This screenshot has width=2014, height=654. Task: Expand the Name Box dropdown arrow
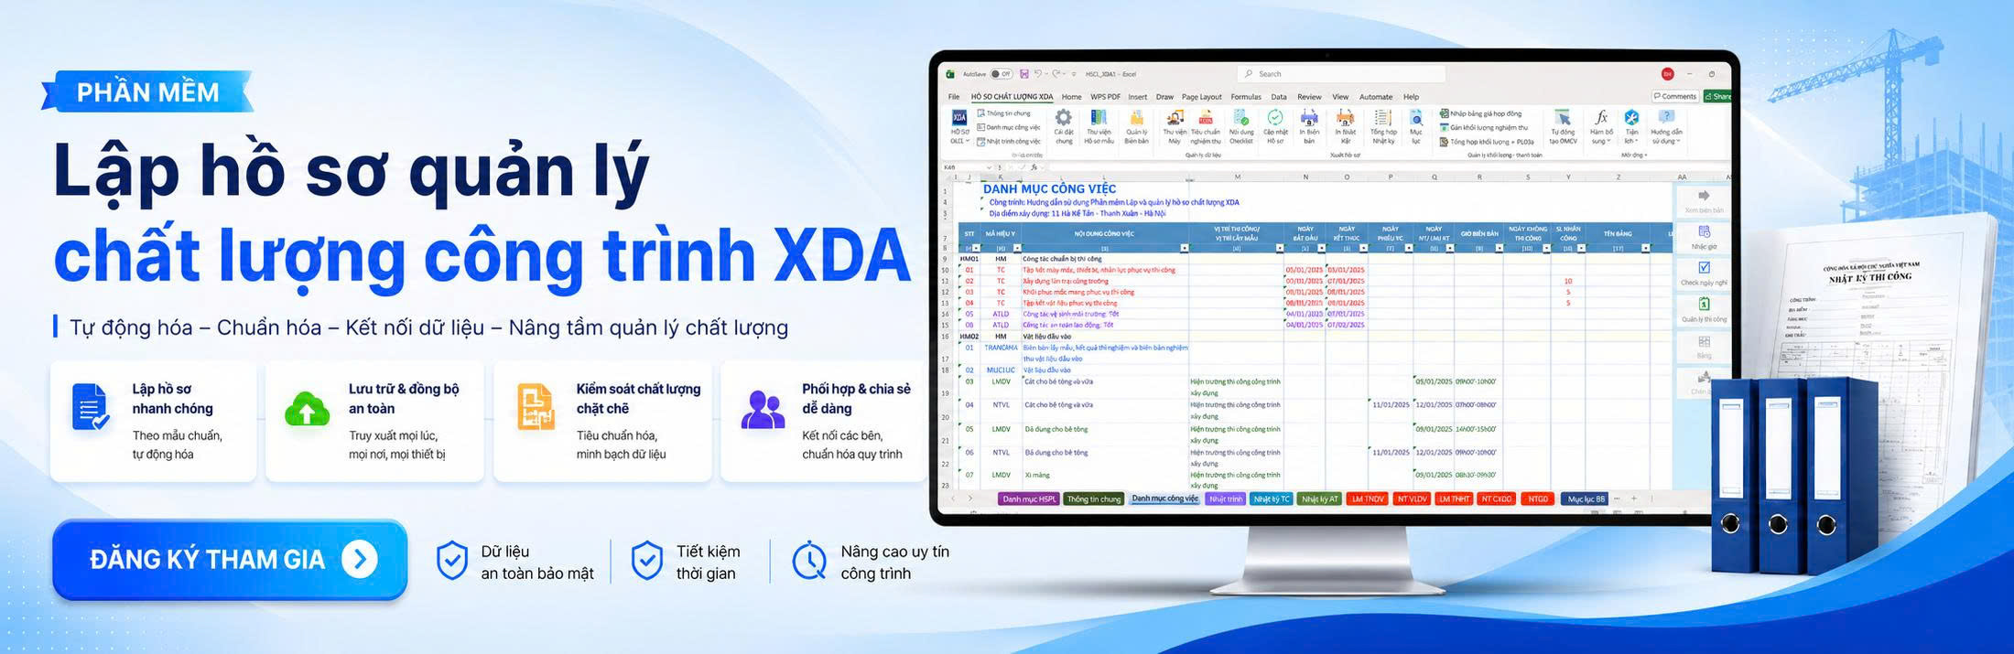click(x=989, y=167)
